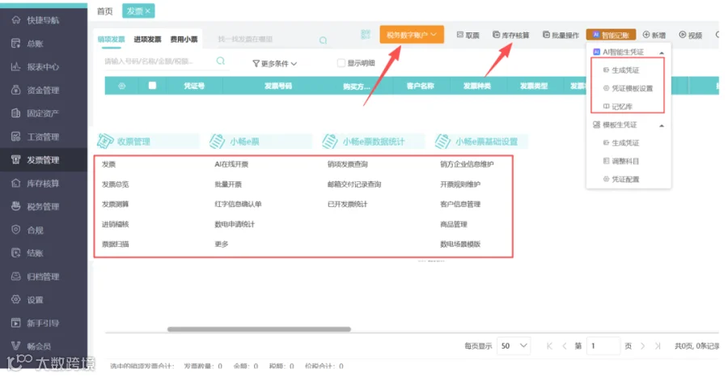Jump to the last page arrow

tap(658, 346)
